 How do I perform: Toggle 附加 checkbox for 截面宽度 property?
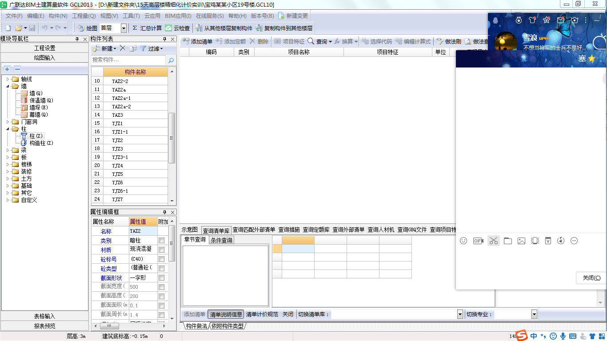[x=161, y=287]
